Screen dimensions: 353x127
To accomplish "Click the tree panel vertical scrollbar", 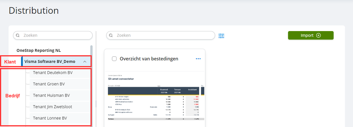I will click(92, 86).
